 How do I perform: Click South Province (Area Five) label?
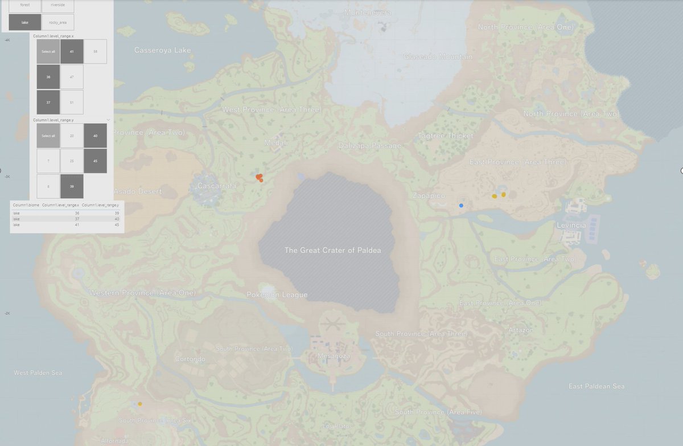438,412
